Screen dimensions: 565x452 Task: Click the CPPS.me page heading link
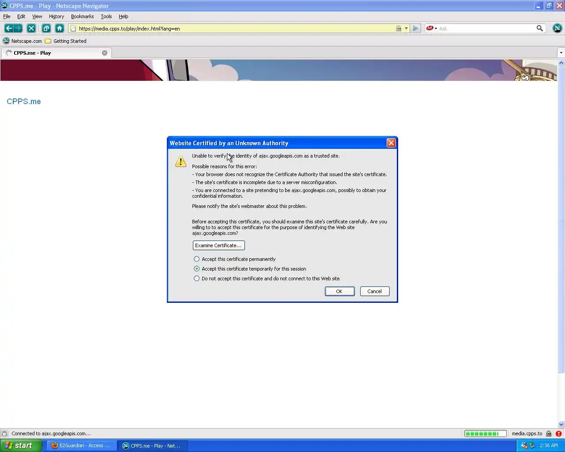(x=24, y=102)
